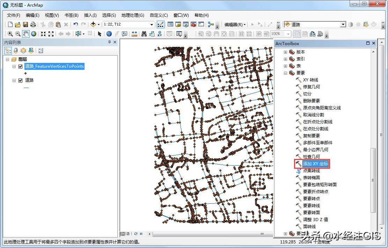Open the layer contrast adjustment control
This screenshot has width=388, height=248.
pos(351,24)
